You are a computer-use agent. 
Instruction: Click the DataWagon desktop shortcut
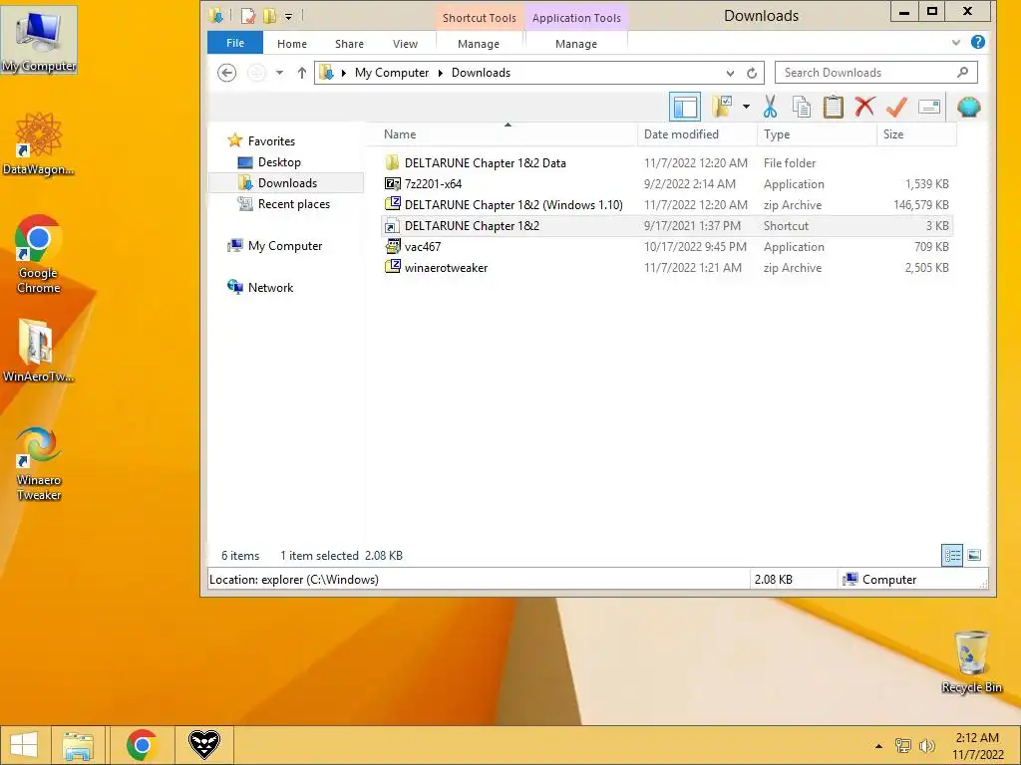[x=39, y=144]
